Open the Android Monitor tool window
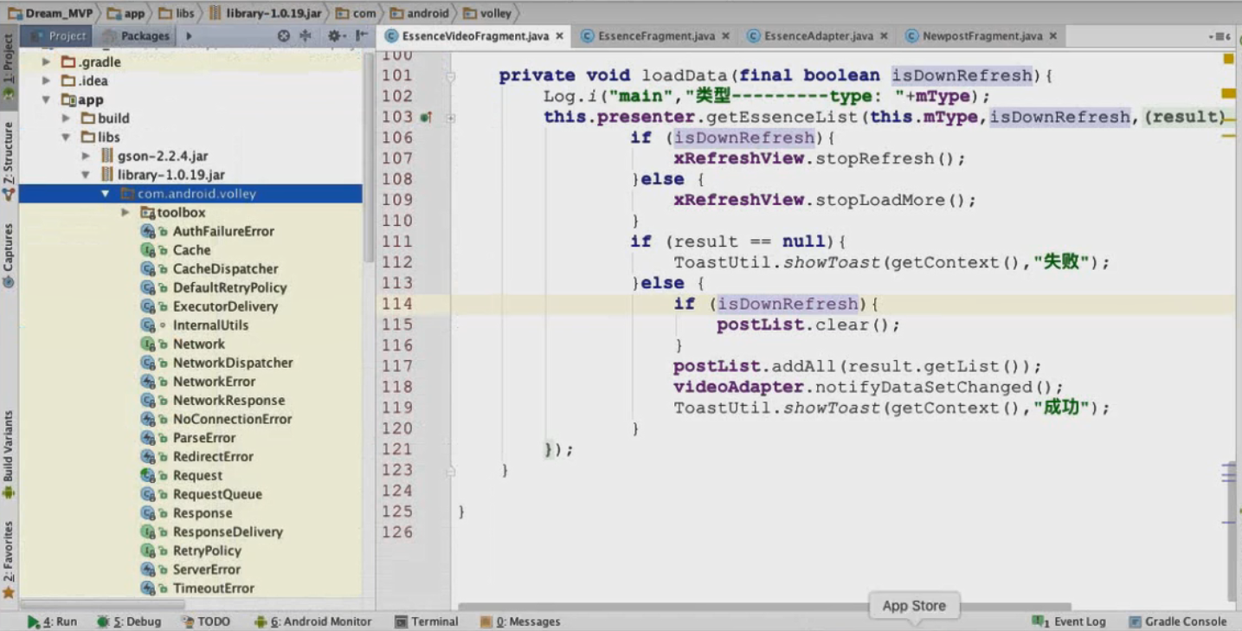 coord(312,621)
